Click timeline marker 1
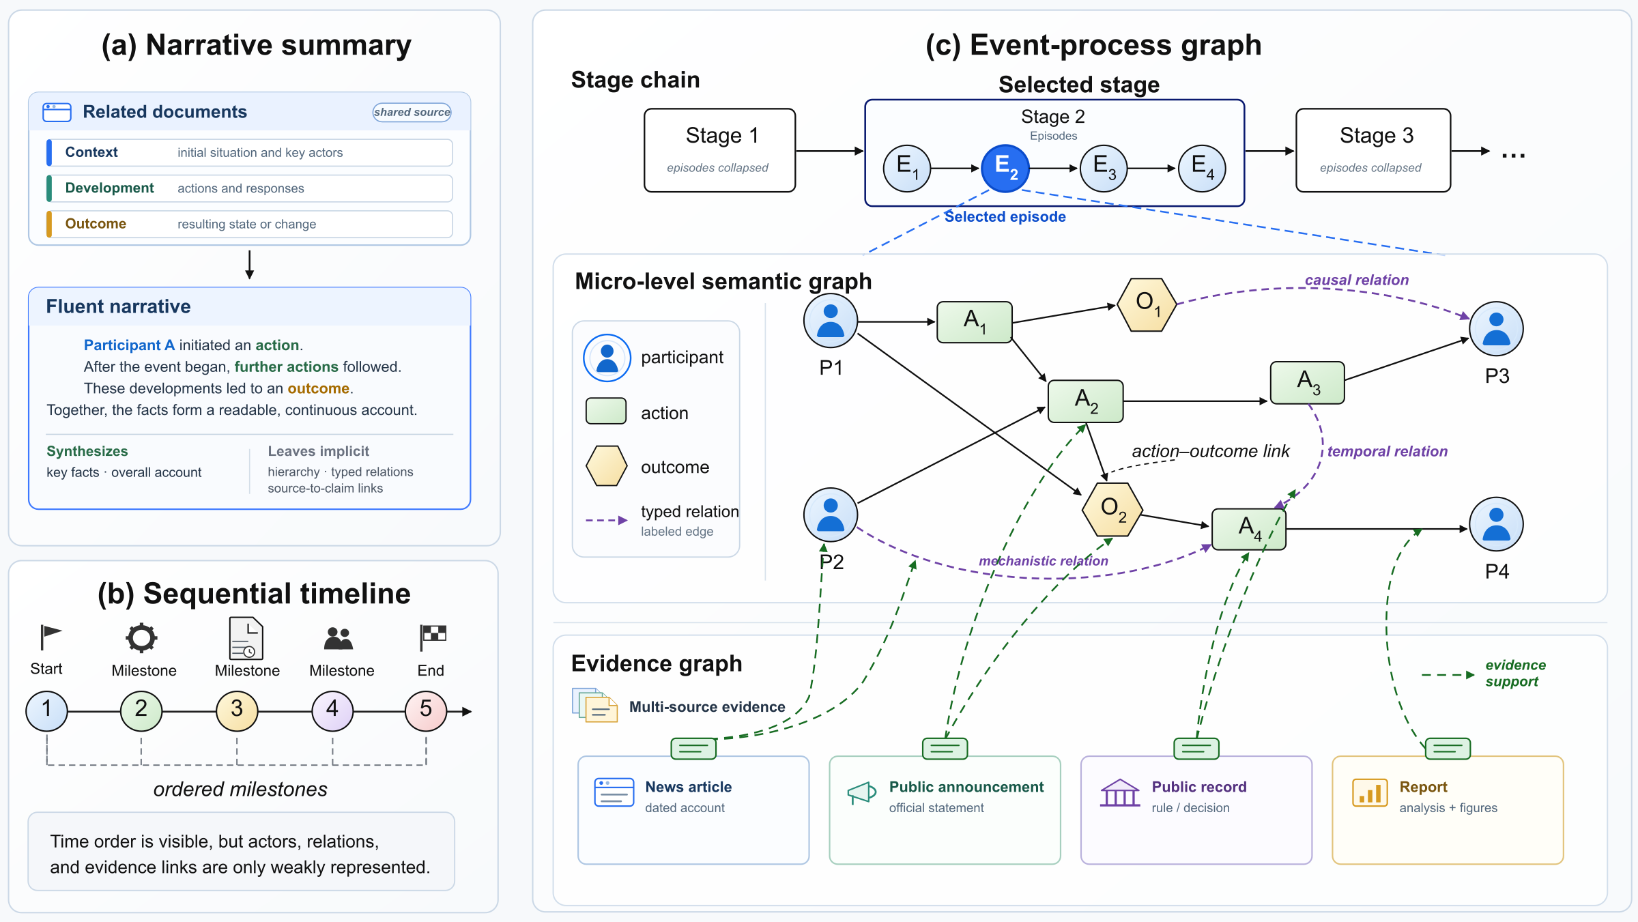 pos(46,710)
